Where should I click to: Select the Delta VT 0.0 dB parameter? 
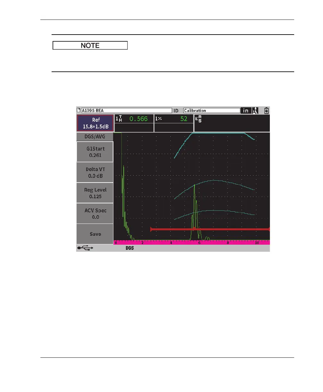pyautogui.click(x=95, y=172)
